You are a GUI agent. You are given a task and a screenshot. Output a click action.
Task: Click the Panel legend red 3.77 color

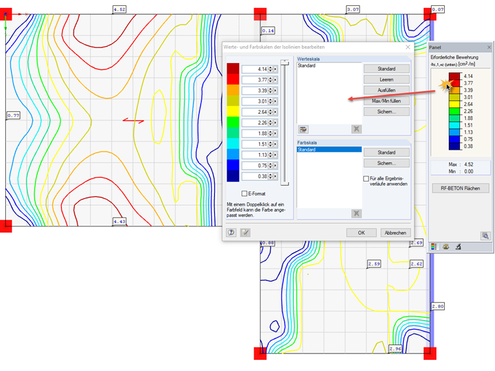click(455, 83)
